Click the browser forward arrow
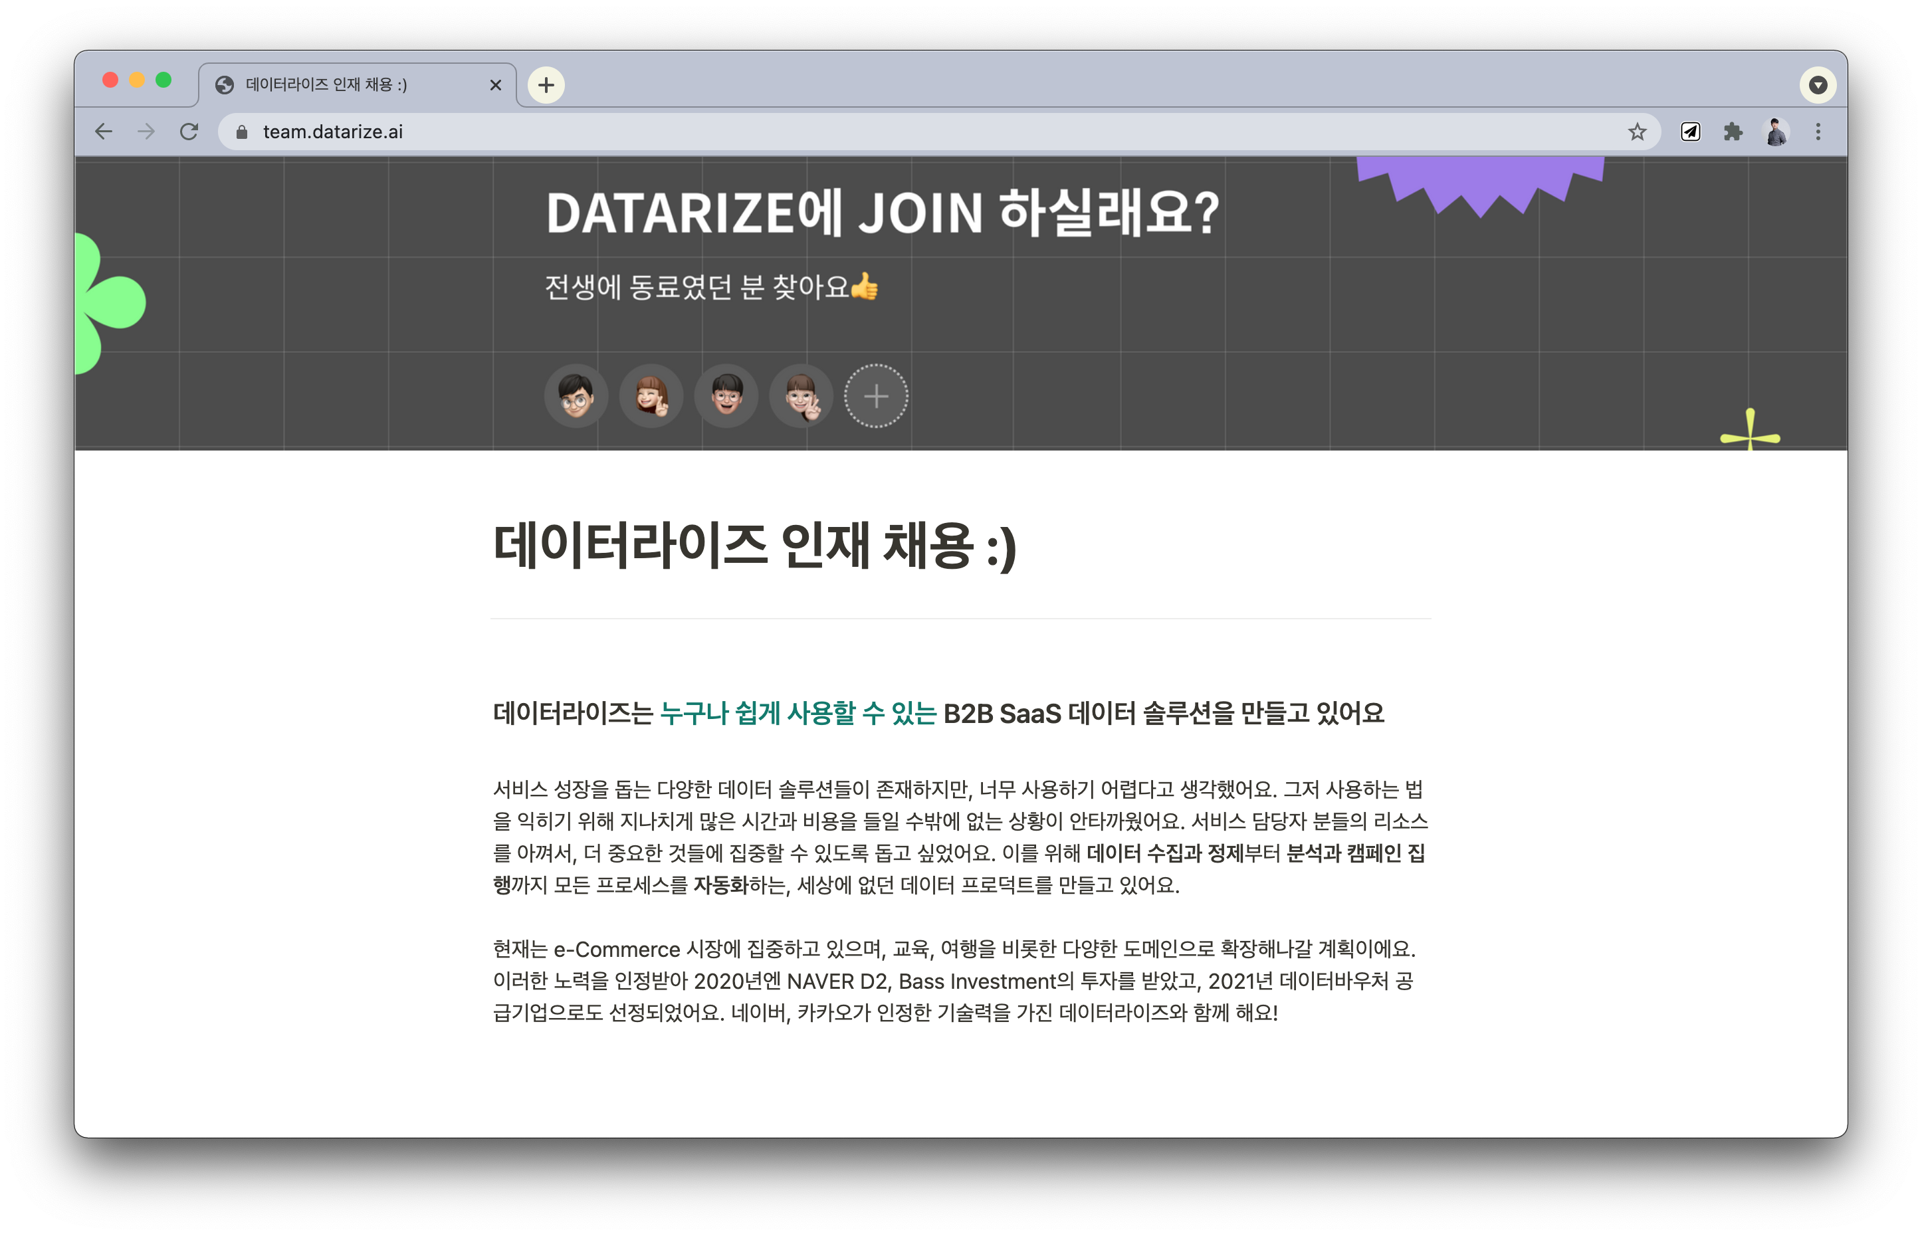 (146, 132)
